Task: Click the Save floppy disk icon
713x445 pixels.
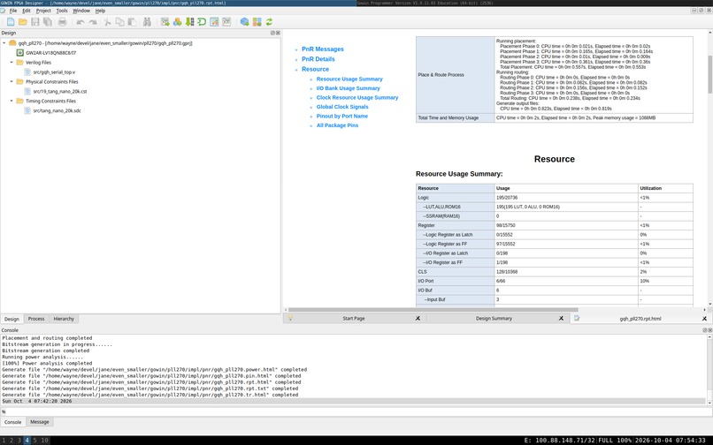Action: coord(35,22)
